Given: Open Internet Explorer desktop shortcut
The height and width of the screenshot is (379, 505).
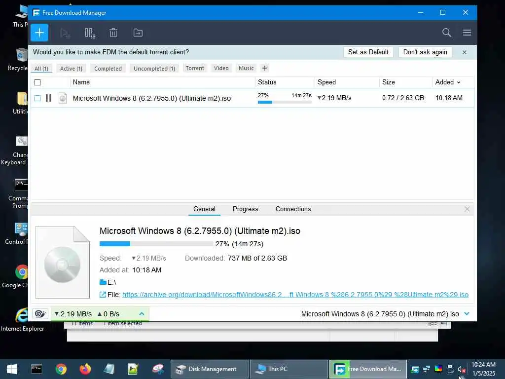Looking at the screenshot, I should [x=22, y=319].
